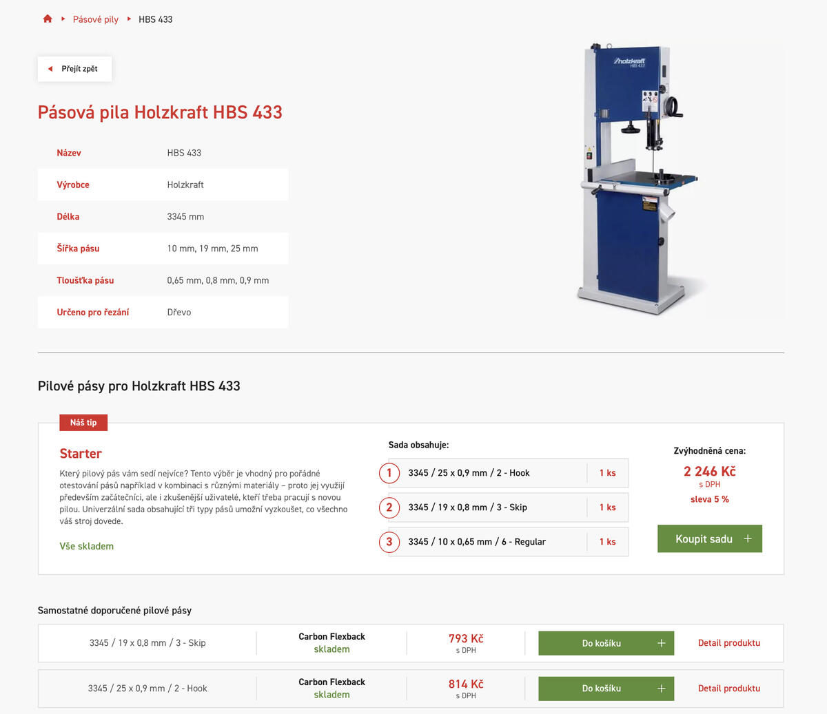This screenshot has height=714, width=827.
Task: Click the Náš tip red badge
Action: [x=83, y=423]
